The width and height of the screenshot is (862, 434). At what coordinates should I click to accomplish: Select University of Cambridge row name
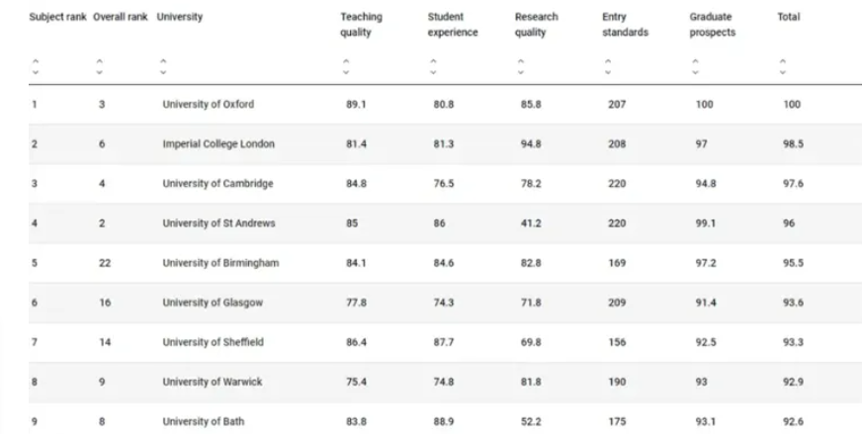[x=217, y=184]
